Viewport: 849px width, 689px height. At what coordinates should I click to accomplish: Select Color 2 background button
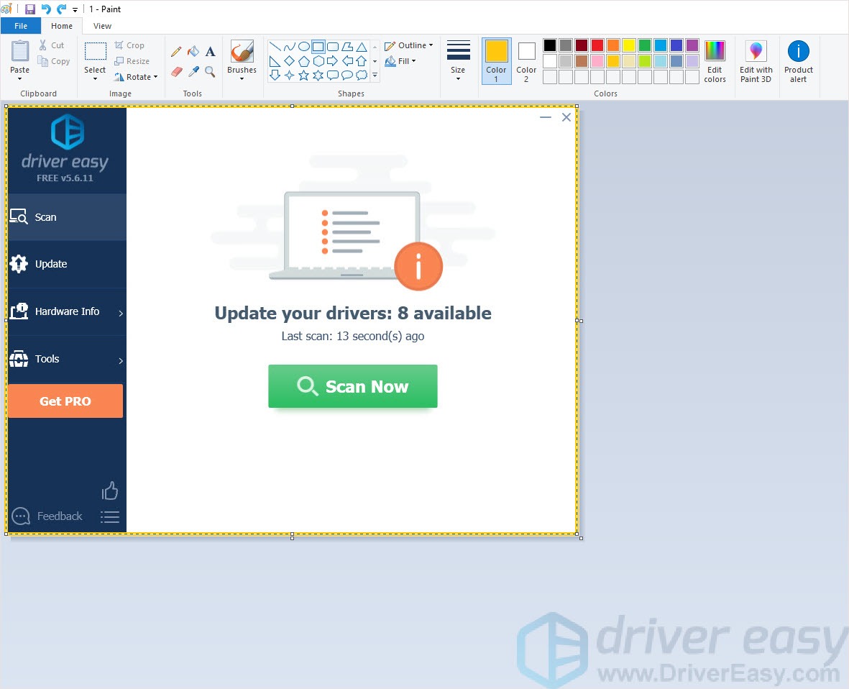click(x=526, y=61)
